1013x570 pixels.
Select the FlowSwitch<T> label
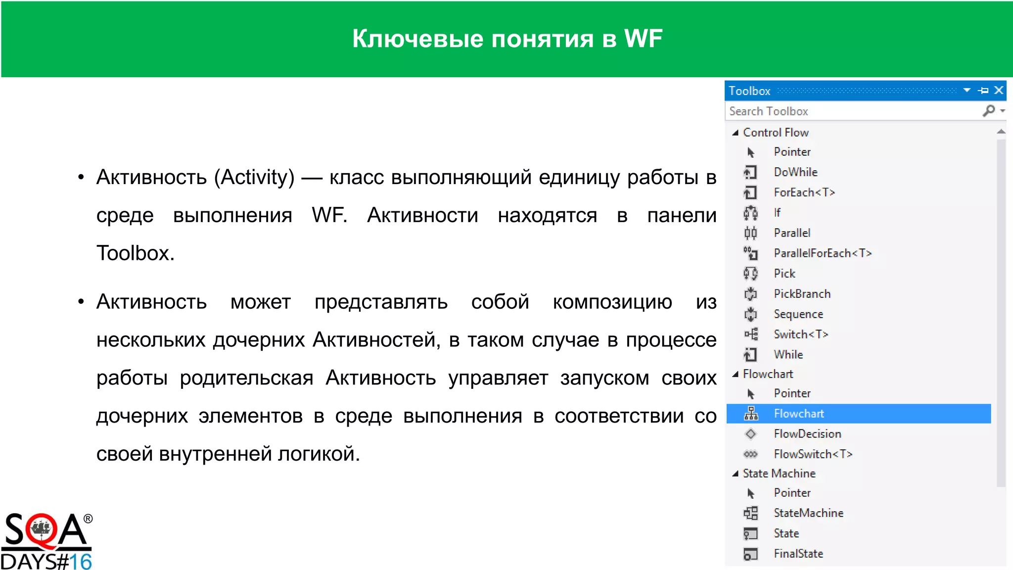tap(813, 454)
